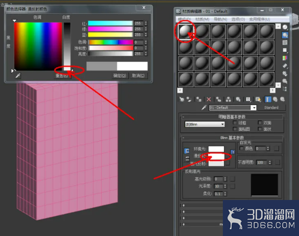Click the 柔化 spinner arrows
299x236 pixels.
coord(225,194)
